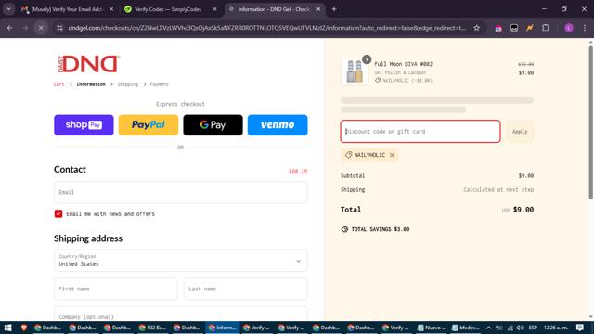
Task: Click NAILVHOLIC tag icon in applied code
Action: point(349,155)
